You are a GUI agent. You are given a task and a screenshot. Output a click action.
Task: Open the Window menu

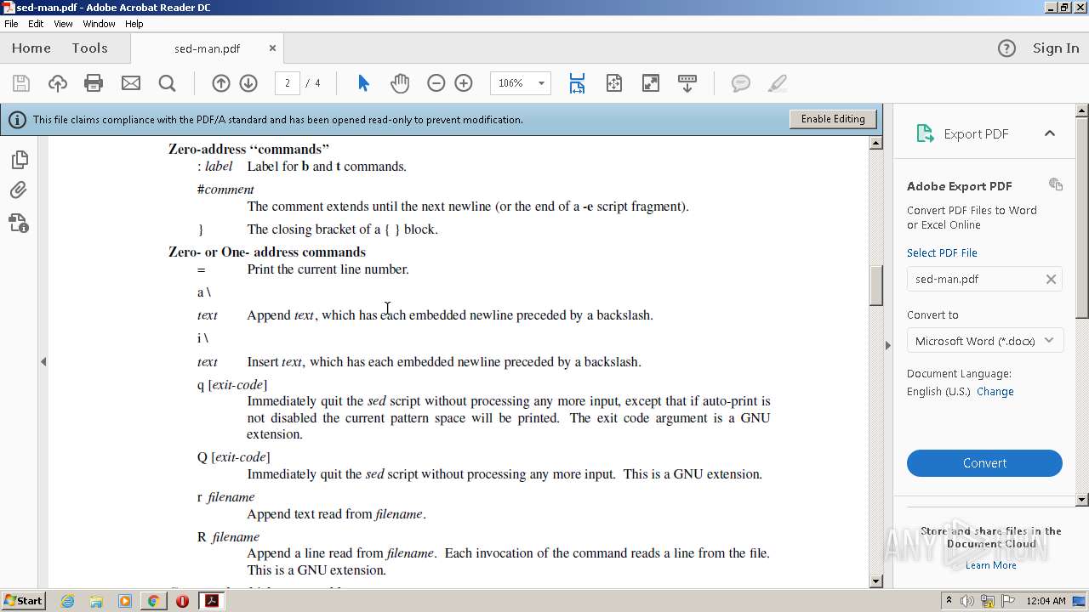99,24
